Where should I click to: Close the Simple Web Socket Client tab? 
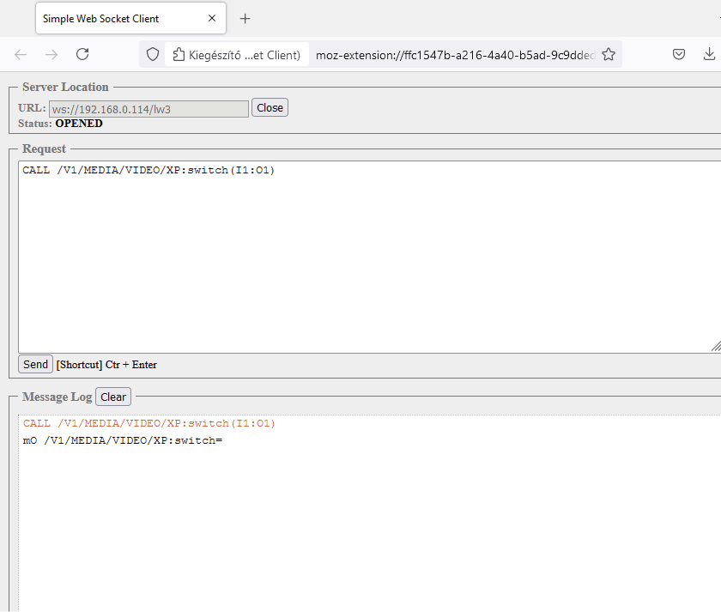(212, 18)
